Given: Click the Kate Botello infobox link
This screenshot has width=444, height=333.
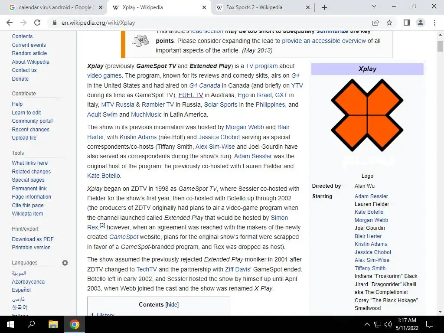Looking at the screenshot, I should coord(369,212).
